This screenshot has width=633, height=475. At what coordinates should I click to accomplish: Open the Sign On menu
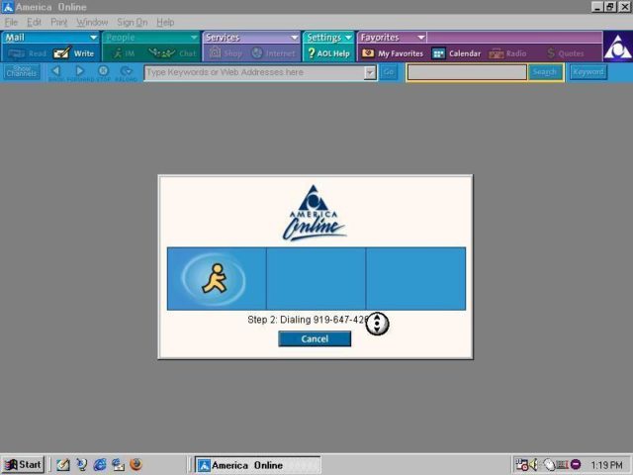coord(132,22)
